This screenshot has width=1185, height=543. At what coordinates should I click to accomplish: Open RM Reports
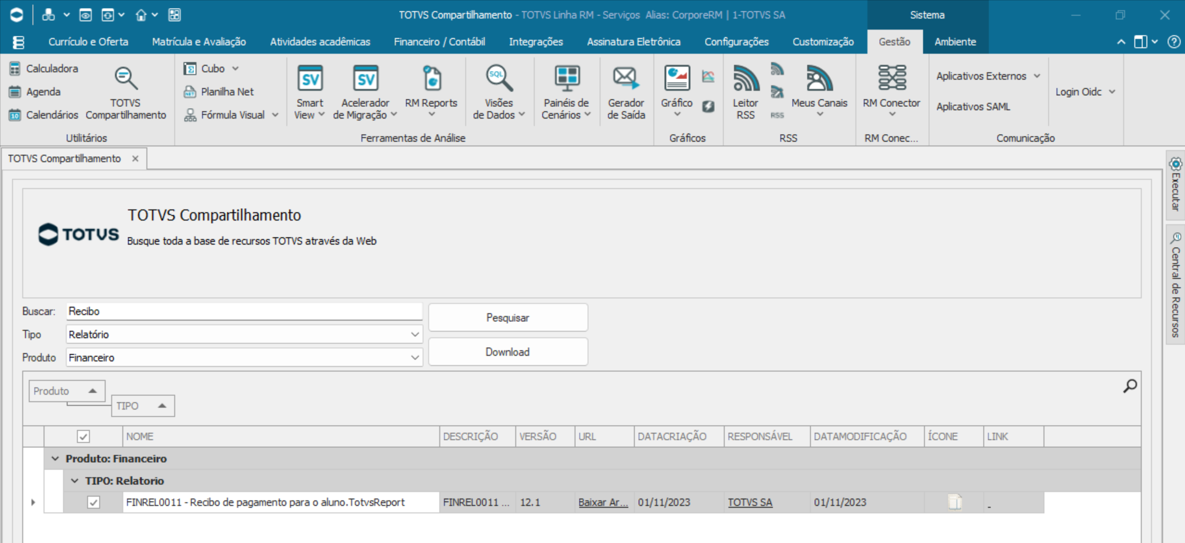click(431, 92)
